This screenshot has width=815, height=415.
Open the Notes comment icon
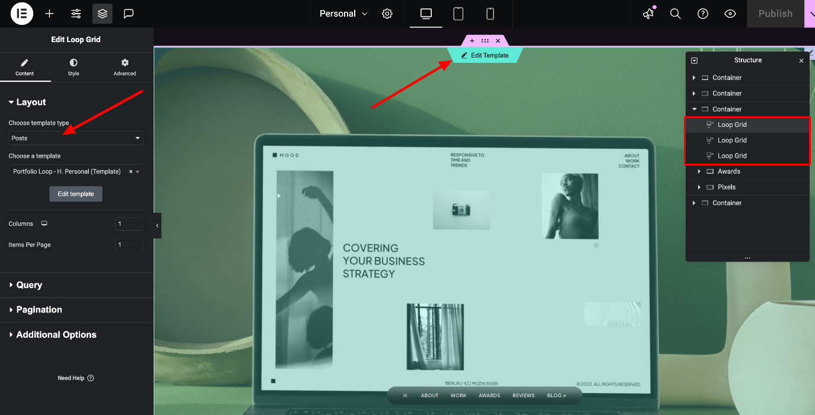(x=129, y=14)
